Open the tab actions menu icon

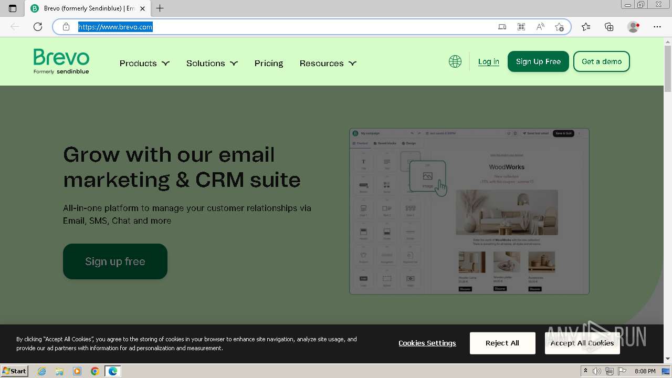(x=13, y=8)
